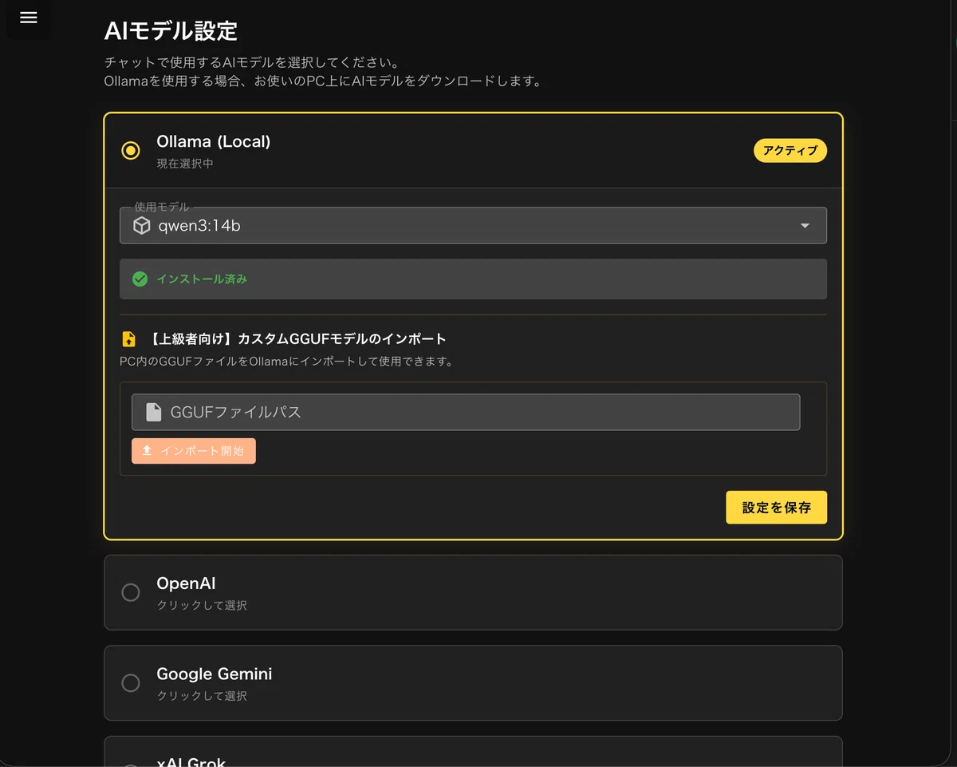
Task: Click the Ollama (Local) header title
Action: click(214, 141)
